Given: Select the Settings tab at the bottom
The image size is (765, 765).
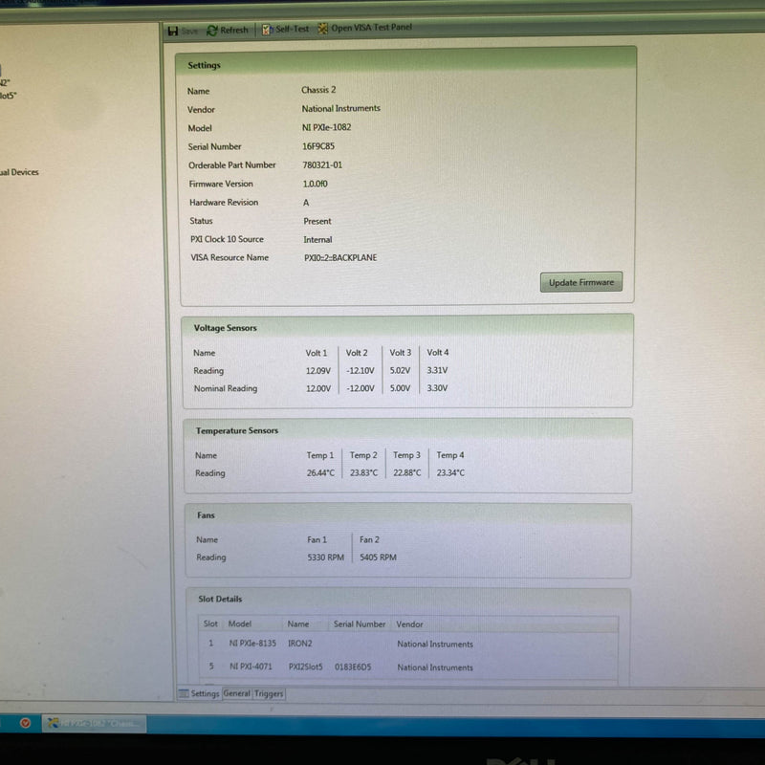Looking at the screenshot, I should point(205,694).
